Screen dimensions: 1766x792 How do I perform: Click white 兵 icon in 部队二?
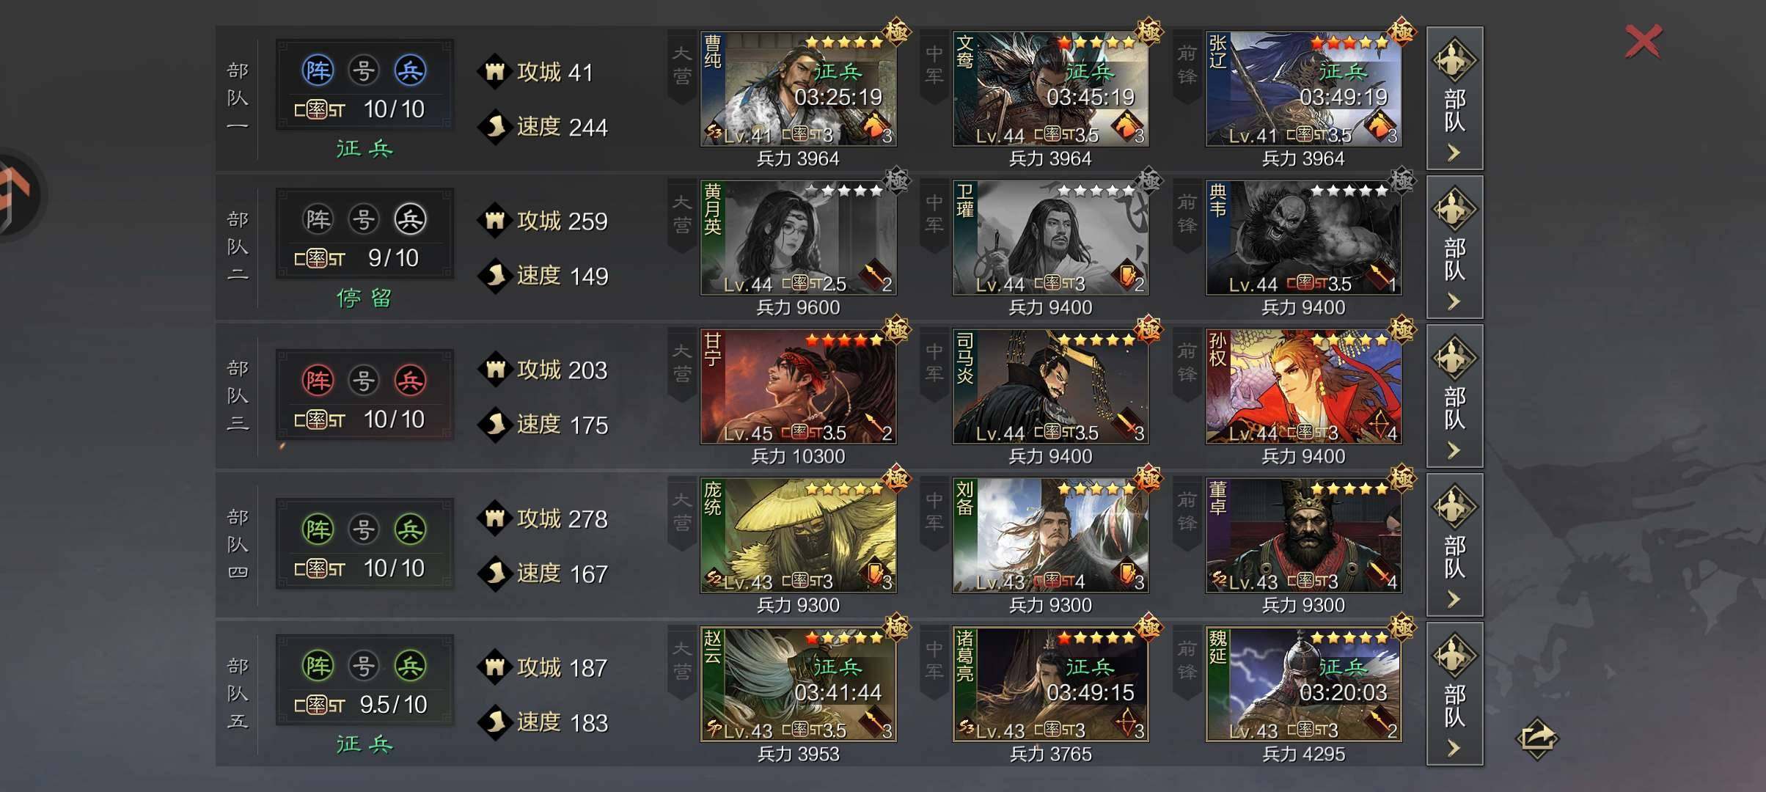[410, 219]
